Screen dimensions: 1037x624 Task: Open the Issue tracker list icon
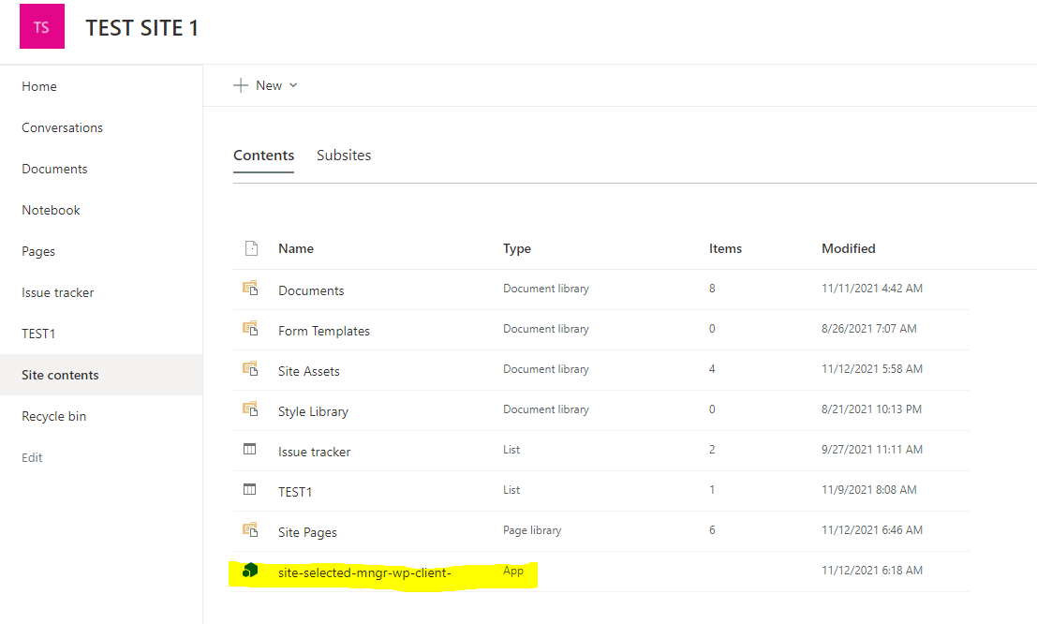249,449
